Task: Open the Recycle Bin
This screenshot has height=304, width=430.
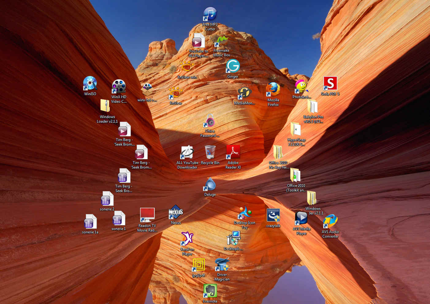Action: click(210, 152)
